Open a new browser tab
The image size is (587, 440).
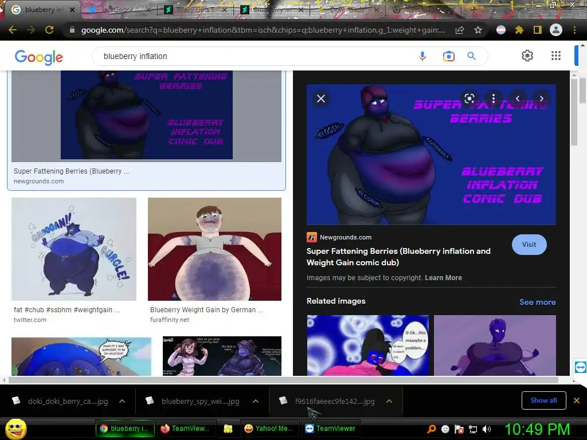point(474,10)
